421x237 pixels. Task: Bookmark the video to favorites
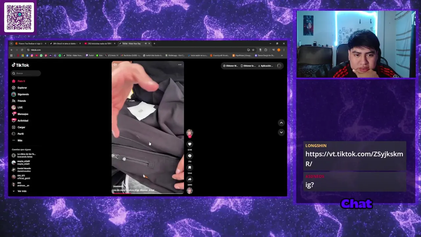coord(189,168)
